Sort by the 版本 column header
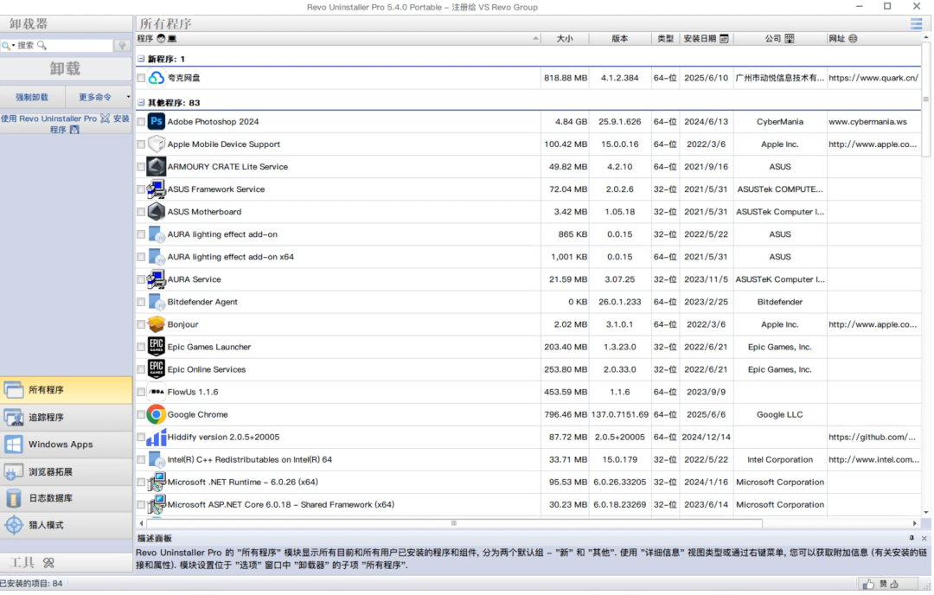 [619, 39]
